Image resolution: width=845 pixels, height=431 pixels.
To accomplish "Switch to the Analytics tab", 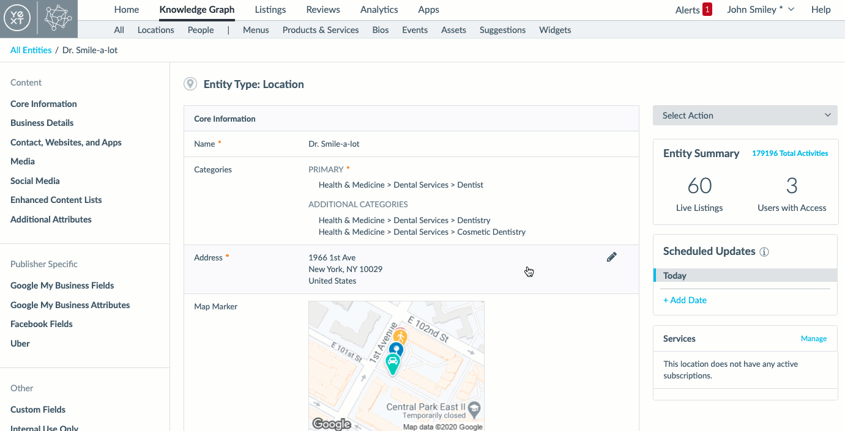I will point(379,10).
